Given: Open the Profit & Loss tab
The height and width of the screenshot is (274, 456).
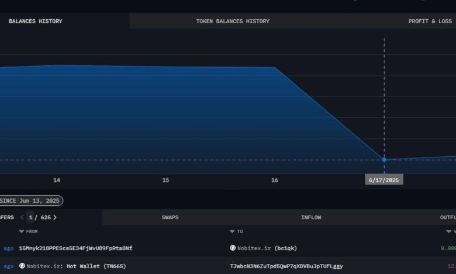Looking at the screenshot, I should [430, 21].
